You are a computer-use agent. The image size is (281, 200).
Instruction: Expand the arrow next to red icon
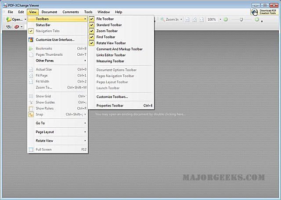(x=22, y=27)
